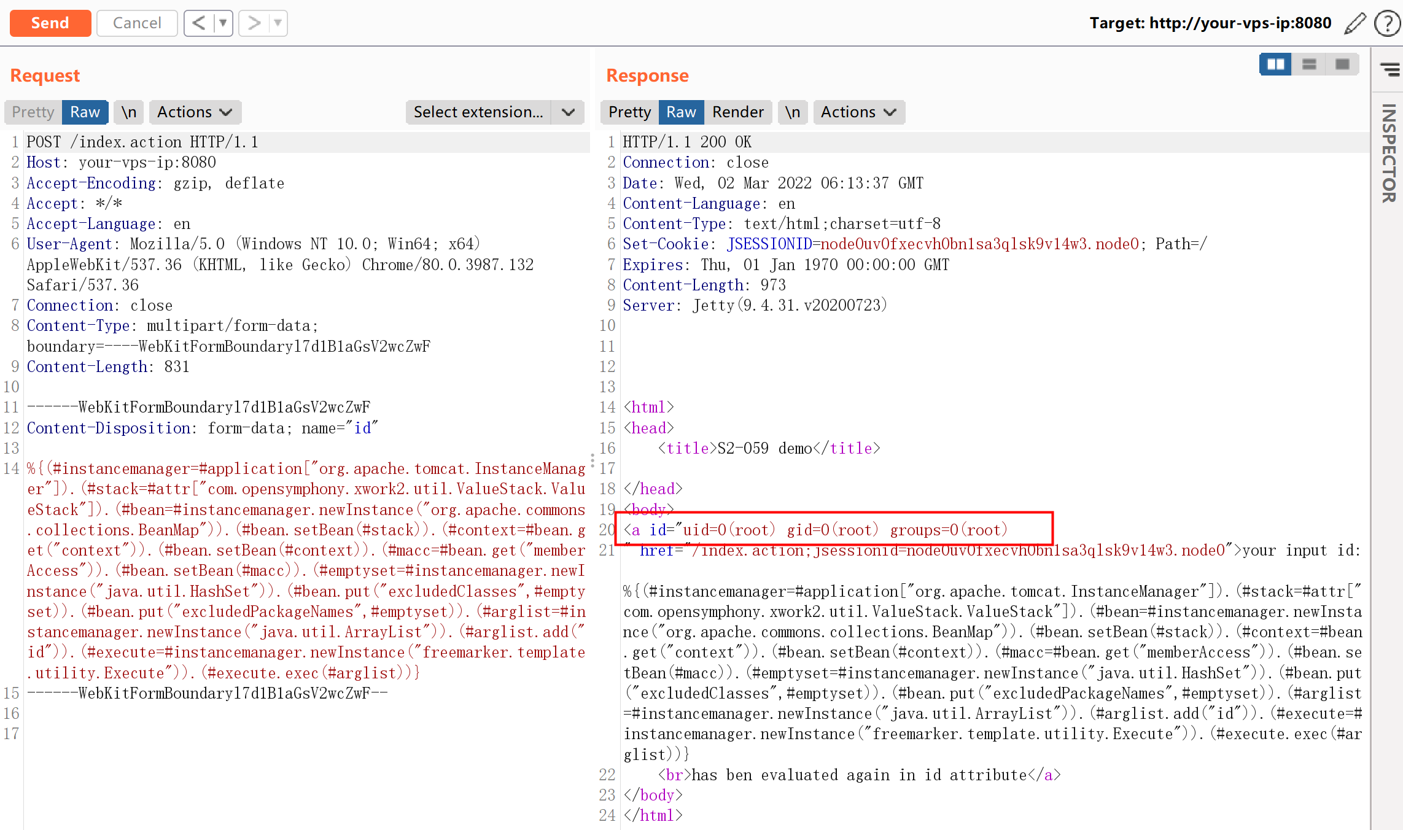1403x830 pixels.
Task: Click the divider handle between Request and Response
Action: tap(593, 460)
